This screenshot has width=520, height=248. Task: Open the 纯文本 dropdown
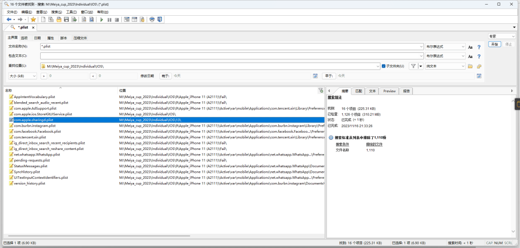445,66
